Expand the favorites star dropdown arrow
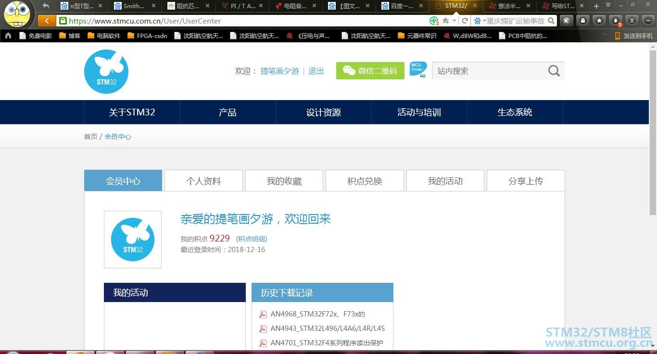The image size is (657, 354). (x=454, y=21)
